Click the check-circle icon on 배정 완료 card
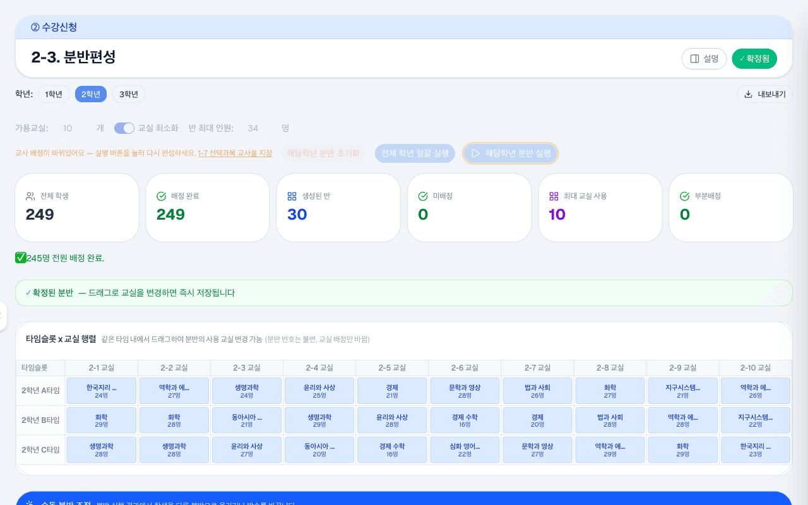 tap(161, 196)
